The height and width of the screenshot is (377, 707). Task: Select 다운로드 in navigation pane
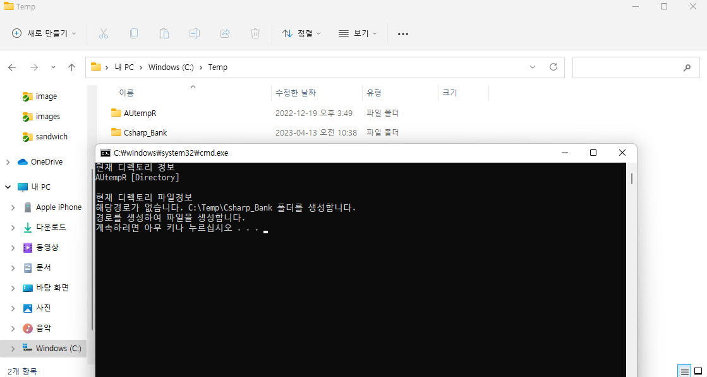pyautogui.click(x=45, y=228)
